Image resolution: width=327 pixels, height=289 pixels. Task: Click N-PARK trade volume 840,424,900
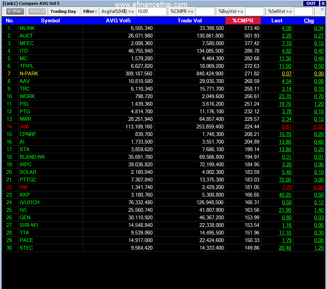coord(210,73)
